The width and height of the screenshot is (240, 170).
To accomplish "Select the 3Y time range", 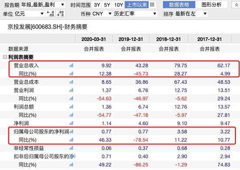I will click(97, 5).
